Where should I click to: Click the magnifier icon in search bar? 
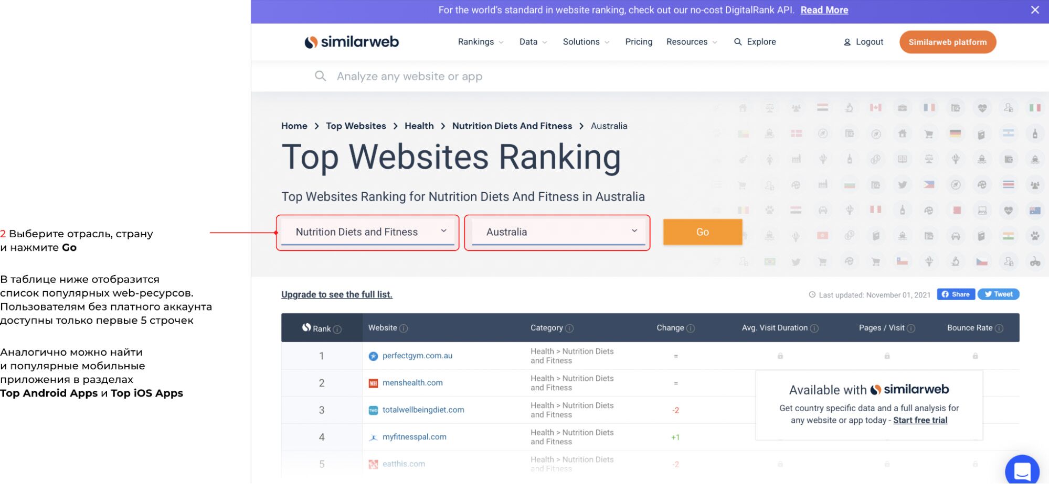click(320, 76)
